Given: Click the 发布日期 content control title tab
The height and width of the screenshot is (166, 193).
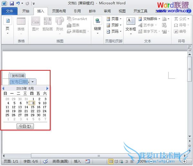Looking at the screenshot, I should pyautogui.click(x=17, y=76).
